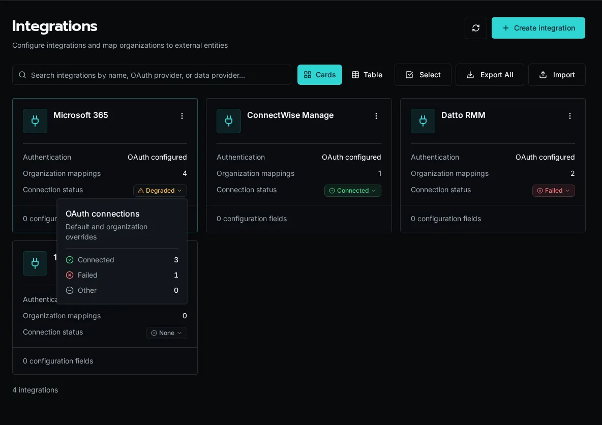Switch to Cards view
The image size is (602, 425).
point(319,75)
